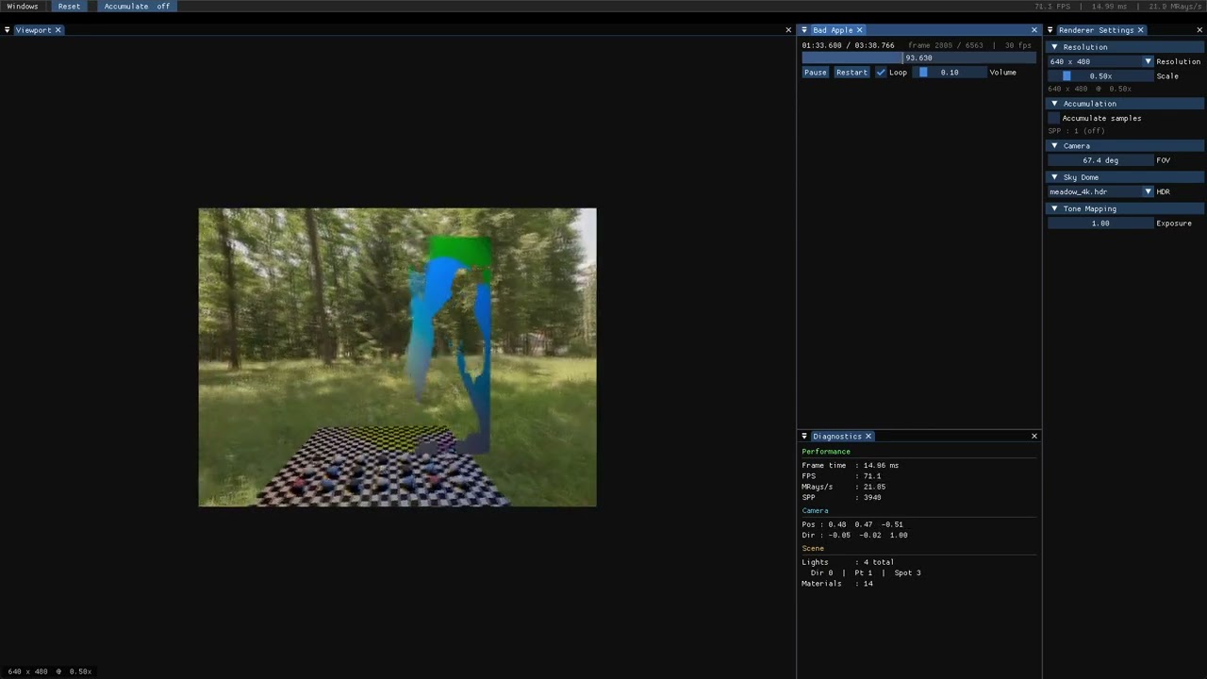The image size is (1207, 679).
Task: Open the Windows menu
Action: point(23,7)
